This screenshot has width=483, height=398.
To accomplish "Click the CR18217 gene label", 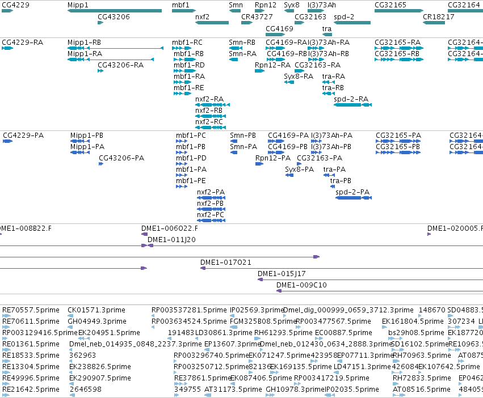I will tap(438, 17).
